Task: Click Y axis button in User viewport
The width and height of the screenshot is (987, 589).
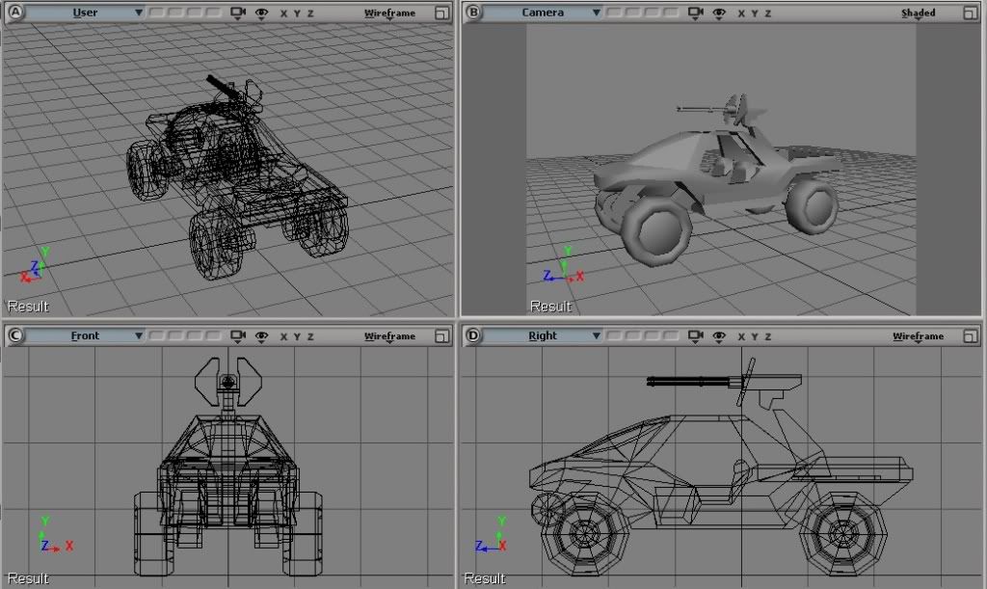Action: (297, 13)
